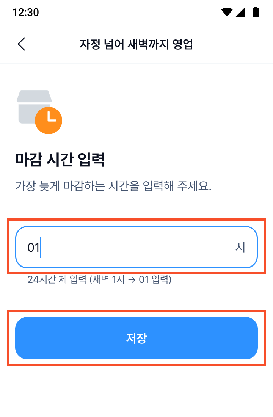Tap the back arrow in the header
Screen dimensions: 273x417
tap(22, 44)
